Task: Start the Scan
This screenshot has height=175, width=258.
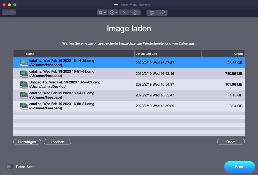Action: [240, 167]
